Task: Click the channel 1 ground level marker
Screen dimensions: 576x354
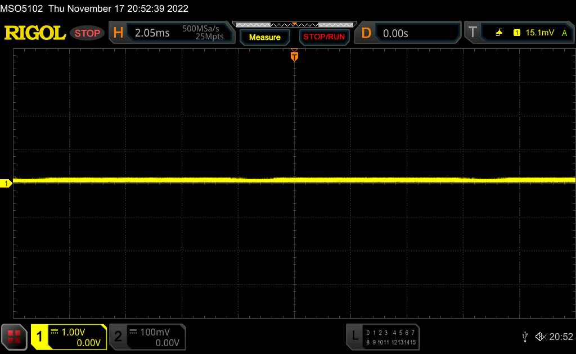Action: (x=6, y=183)
